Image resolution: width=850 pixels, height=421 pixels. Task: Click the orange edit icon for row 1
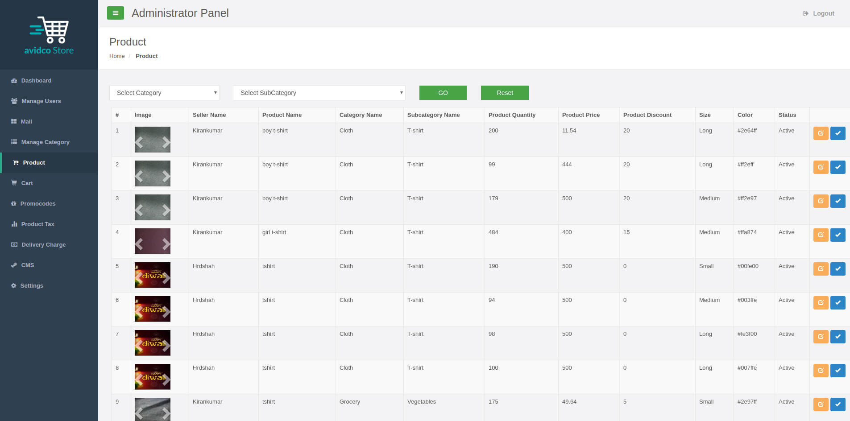(x=821, y=133)
